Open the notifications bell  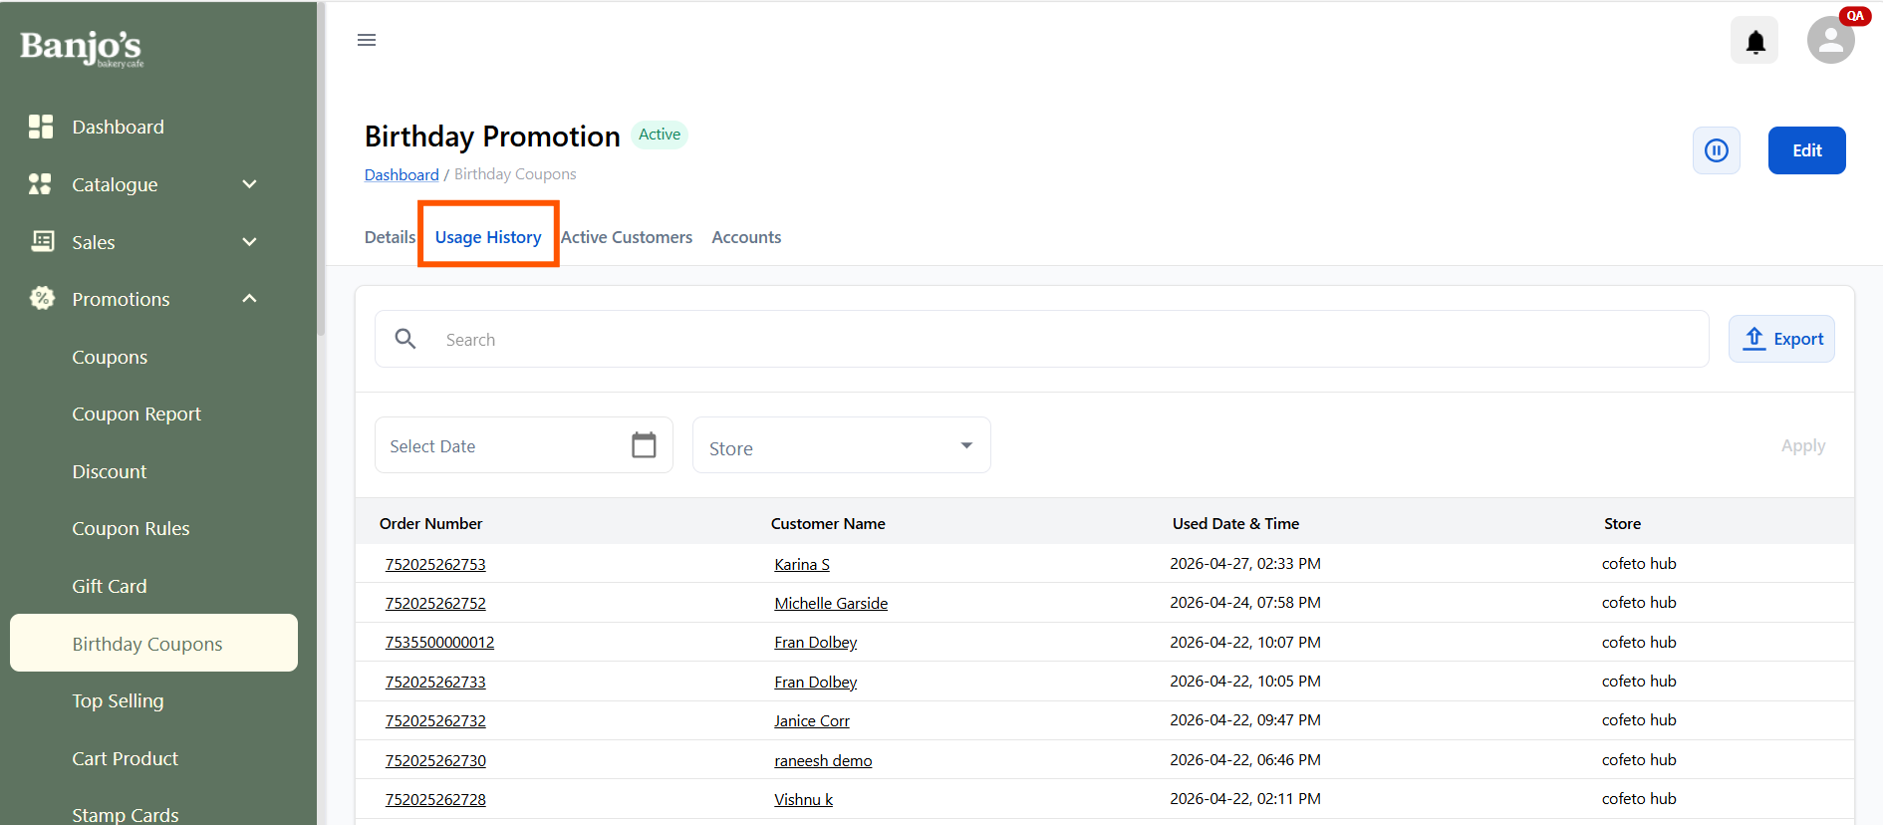click(x=1754, y=41)
